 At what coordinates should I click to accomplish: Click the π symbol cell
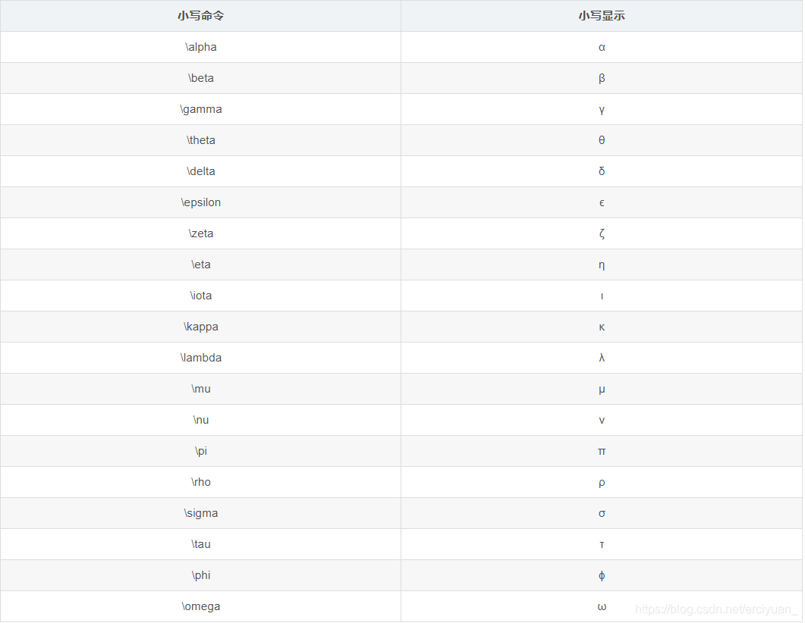click(x=602, y=451)
